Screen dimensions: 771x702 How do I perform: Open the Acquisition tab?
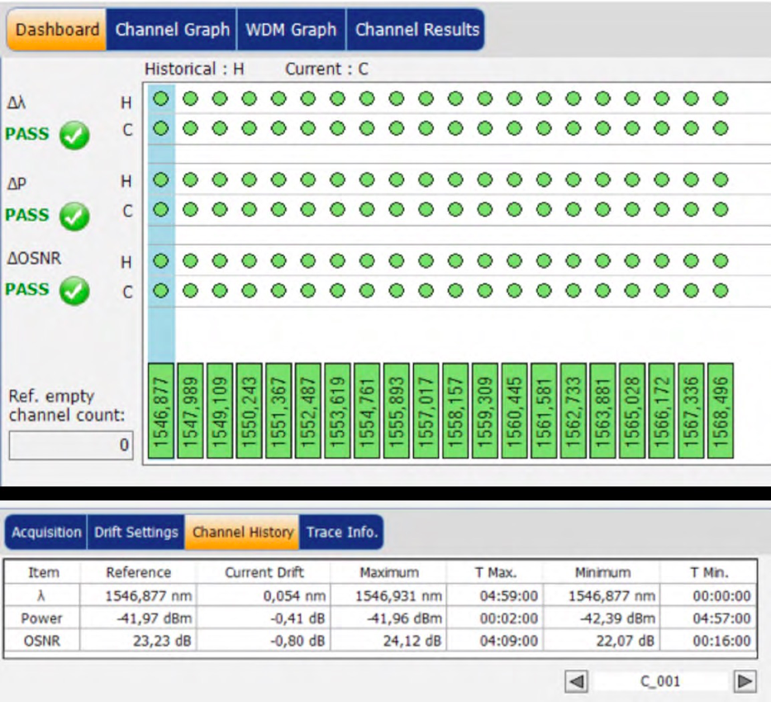tap(46, 532)
